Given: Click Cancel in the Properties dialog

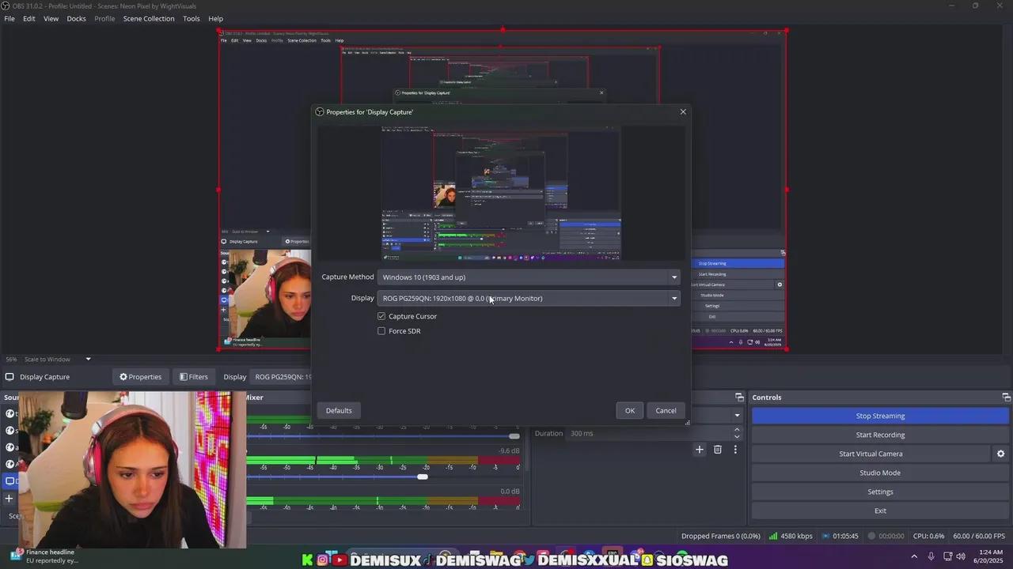Looking at the screenshot, I should 666,410.
